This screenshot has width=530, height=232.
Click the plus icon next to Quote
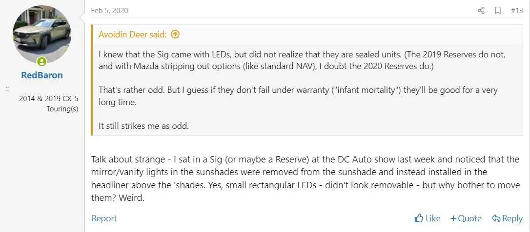[453, 218]
